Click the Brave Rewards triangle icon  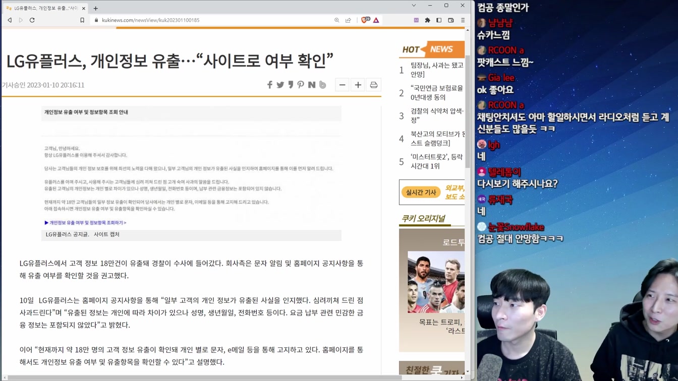click(x=376, y=20)
